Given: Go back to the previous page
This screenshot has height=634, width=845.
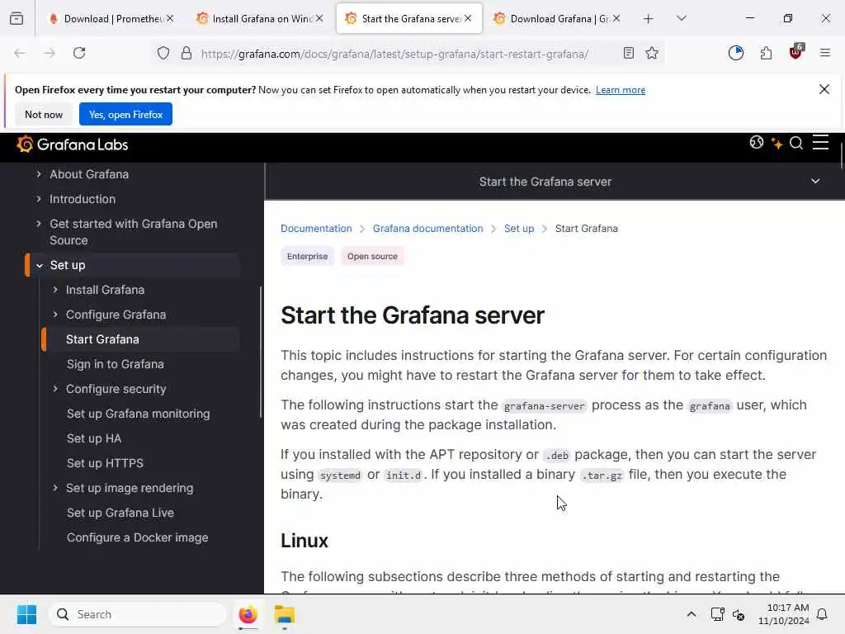Looking at the screenshot, I should point(20,53).
